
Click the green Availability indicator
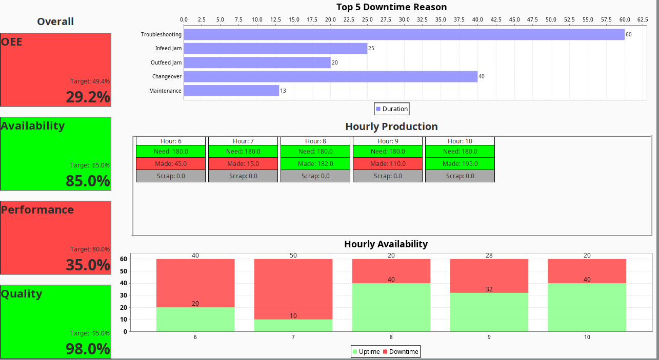55,154
